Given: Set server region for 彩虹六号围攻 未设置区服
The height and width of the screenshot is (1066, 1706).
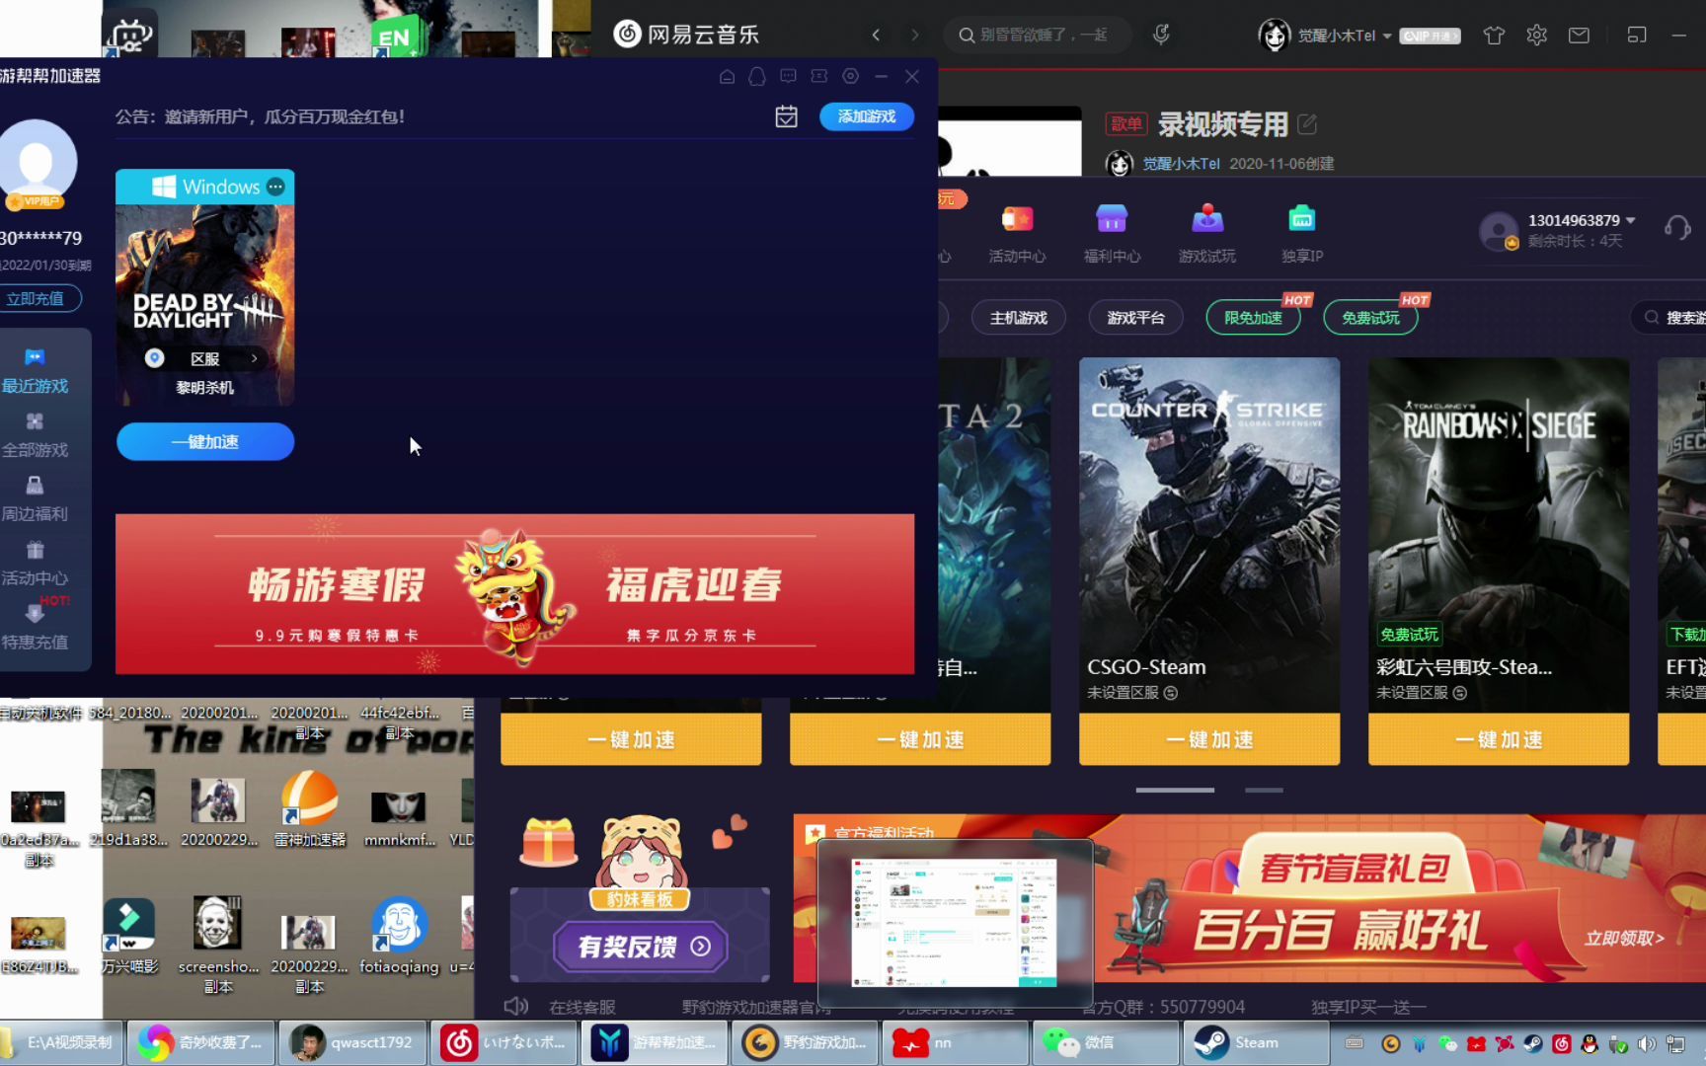Looking at the screenshot, I should coord(1422,693).
